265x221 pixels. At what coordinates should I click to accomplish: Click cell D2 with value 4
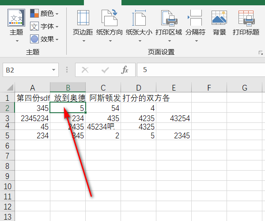click(138, 108)
